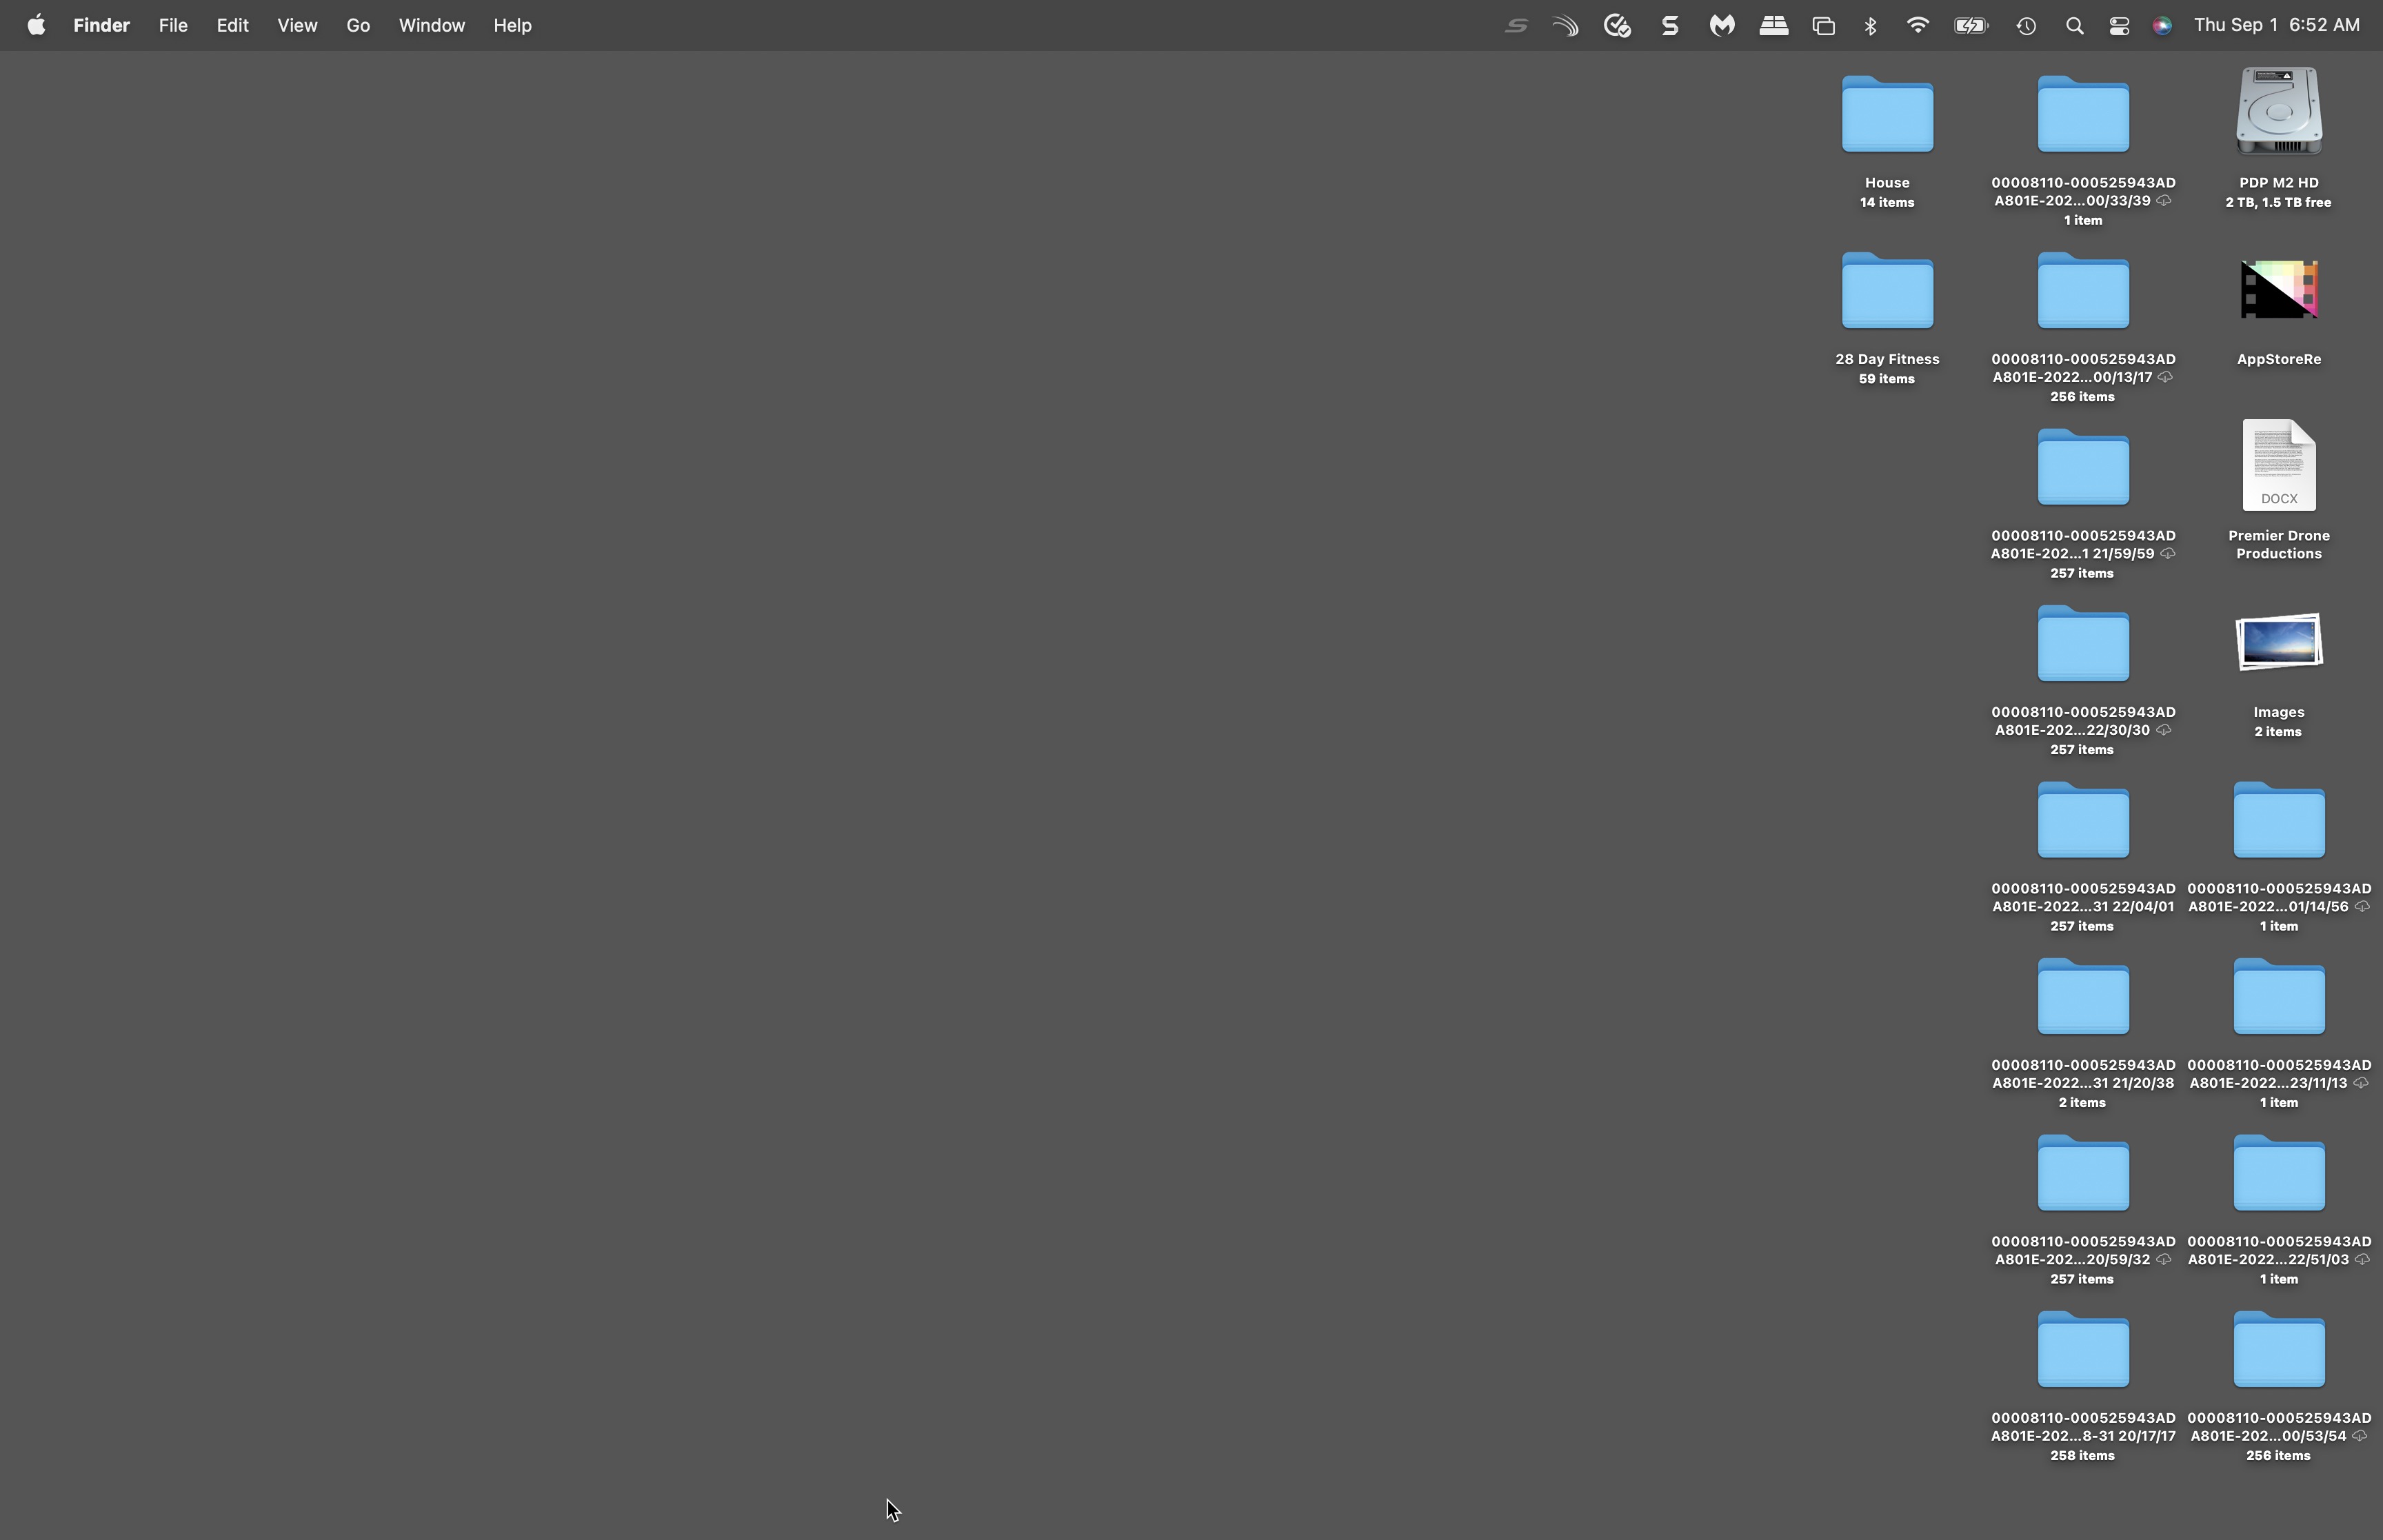Screen dimensions: 2383x1540
Task: Select the folder containing 258 items
Action: 2082,1351
